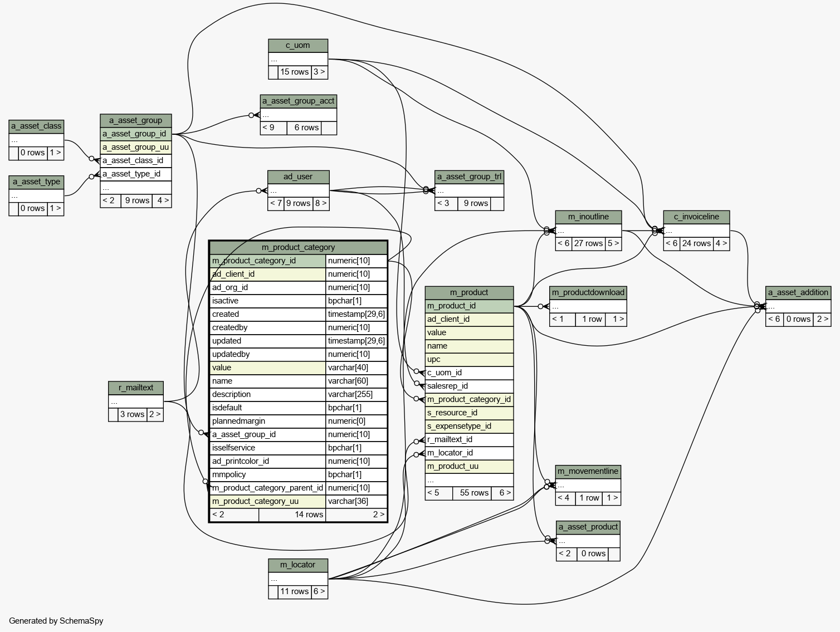Click the a_asset_group table title
The height and width of the screenshot is (632, 840).
point(135,121)
